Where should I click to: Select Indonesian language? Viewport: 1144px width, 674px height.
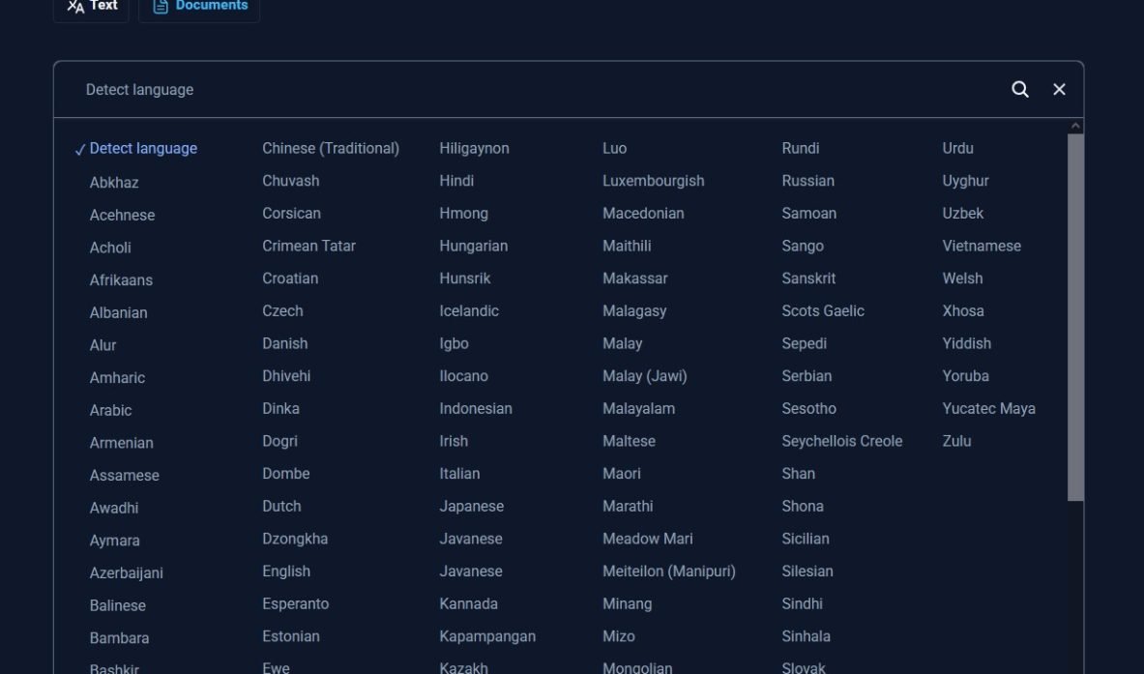click(x=476, y=409)
